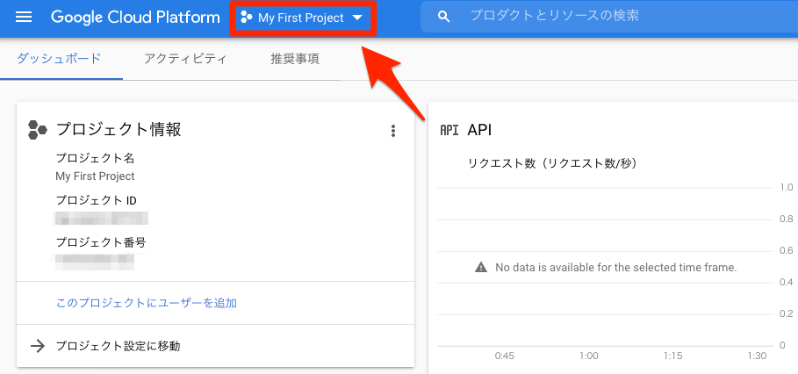This screenshot has width=798, height=374.
Task: Switch to the 推奨事項 tab
Action: [x=295, y=59]
